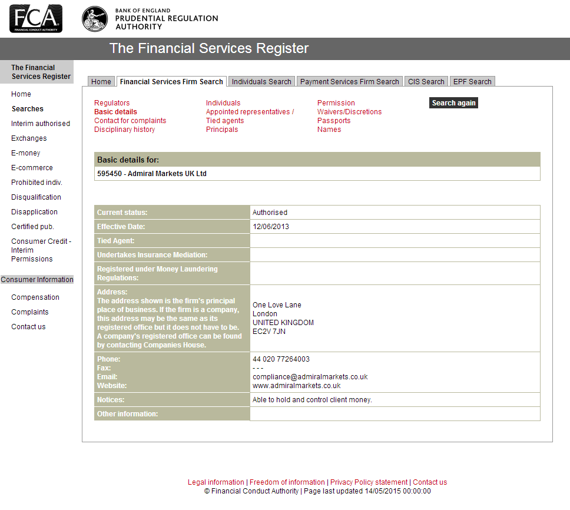This screenshot has height=510, width=570.
Task: Click the phone number 44 020 77264003
Action: coord(281,359)
